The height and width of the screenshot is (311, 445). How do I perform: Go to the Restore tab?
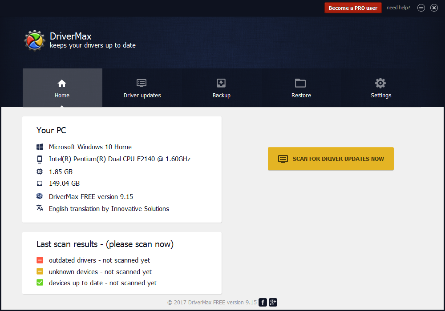301,88
